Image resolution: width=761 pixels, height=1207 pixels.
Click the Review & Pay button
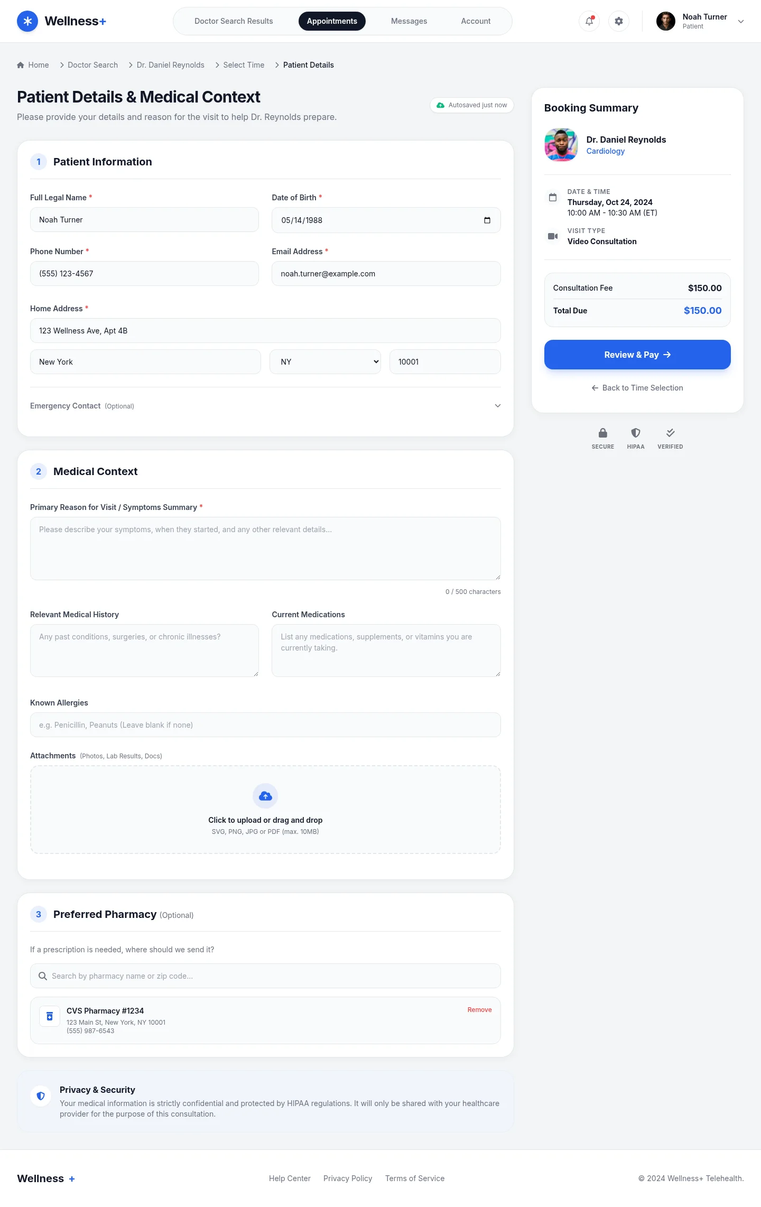(x=637, y=355)
